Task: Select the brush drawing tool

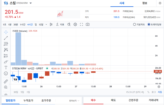Action: (6, 62)
